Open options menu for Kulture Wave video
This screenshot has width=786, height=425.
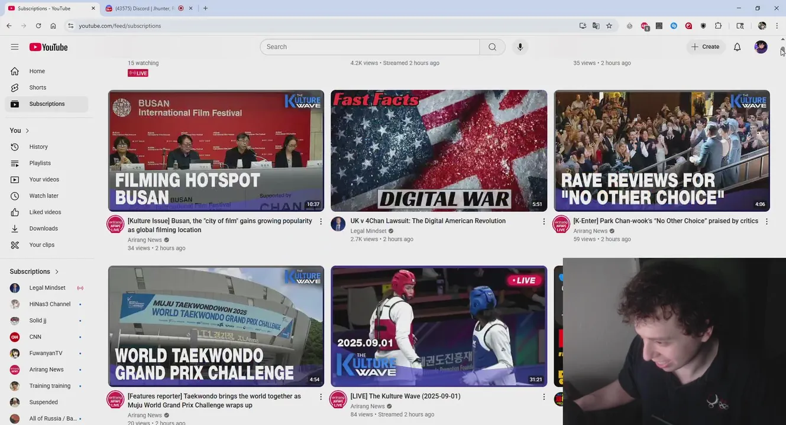(544, 397)
